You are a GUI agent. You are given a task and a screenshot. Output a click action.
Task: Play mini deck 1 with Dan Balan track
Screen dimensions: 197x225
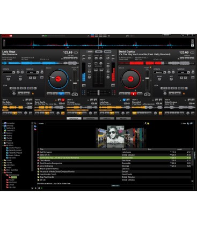14,113
